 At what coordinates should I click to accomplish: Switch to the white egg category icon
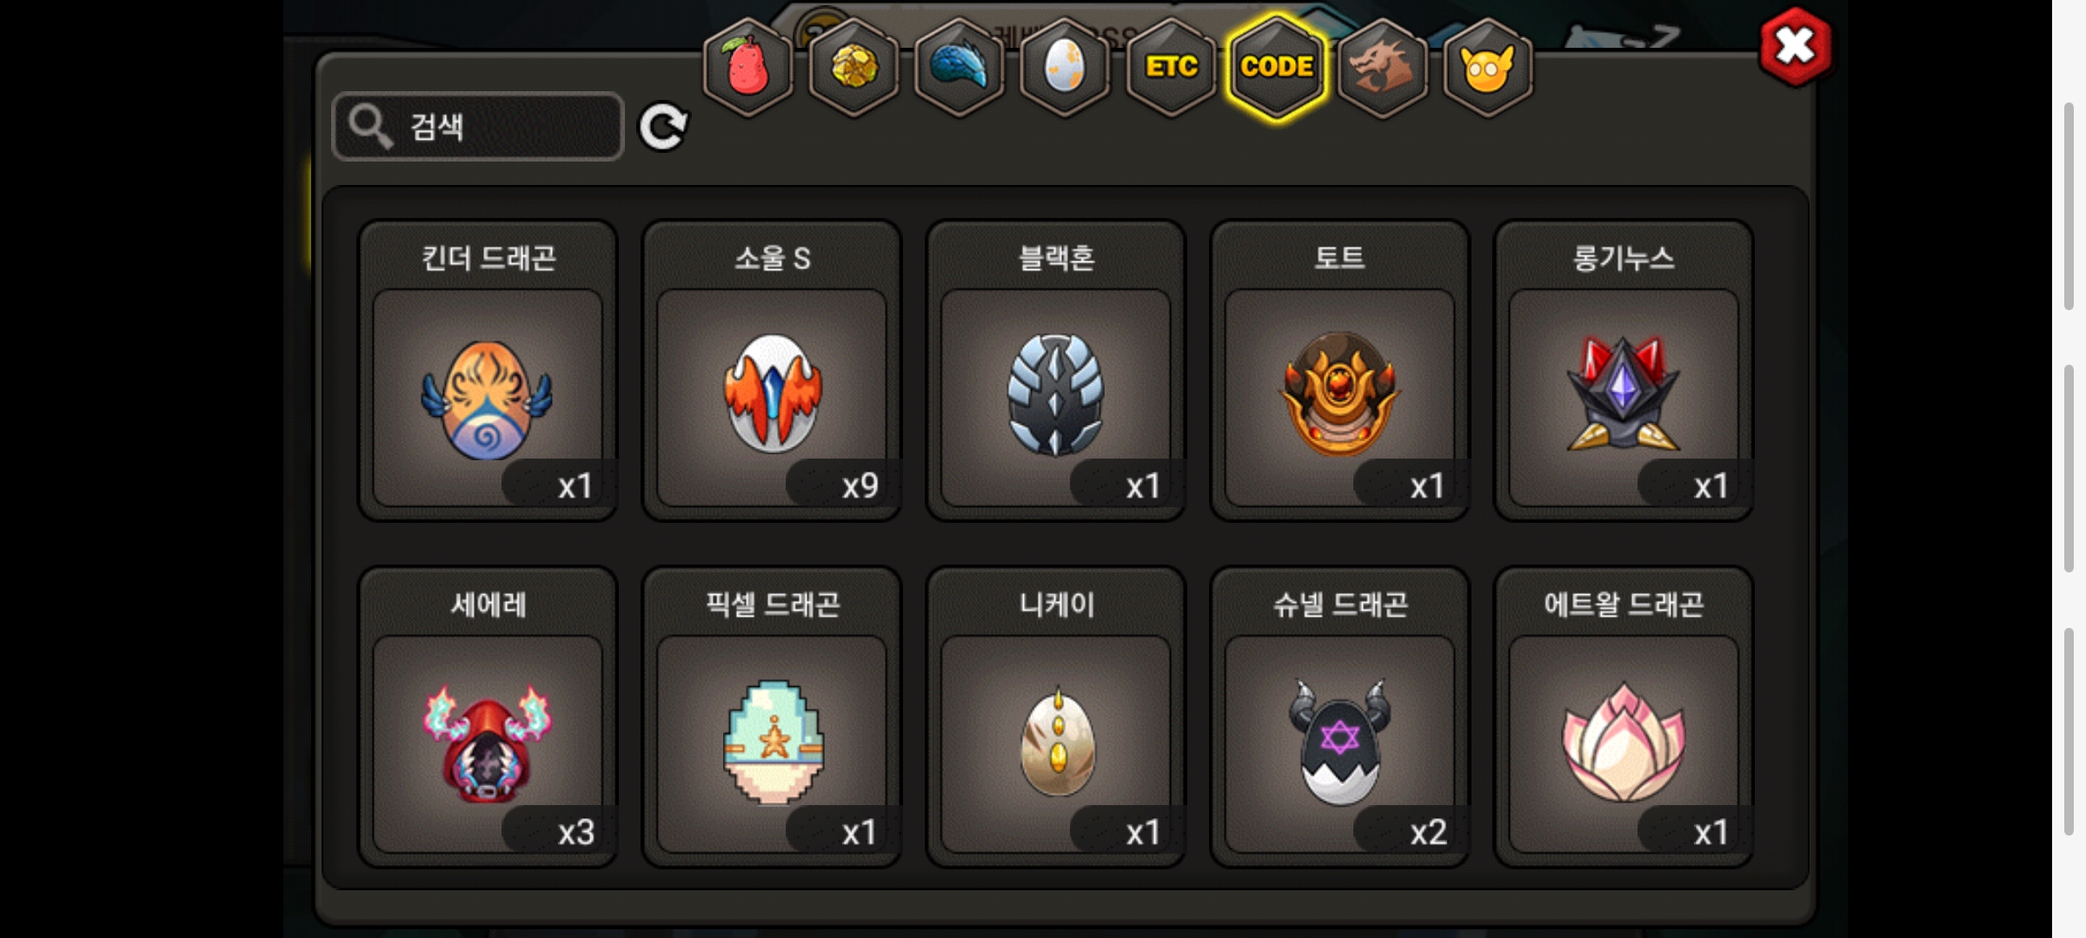(1065, 67)
